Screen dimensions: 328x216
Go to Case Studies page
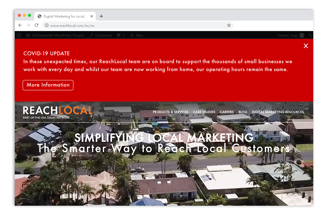(x=204, y=112)
